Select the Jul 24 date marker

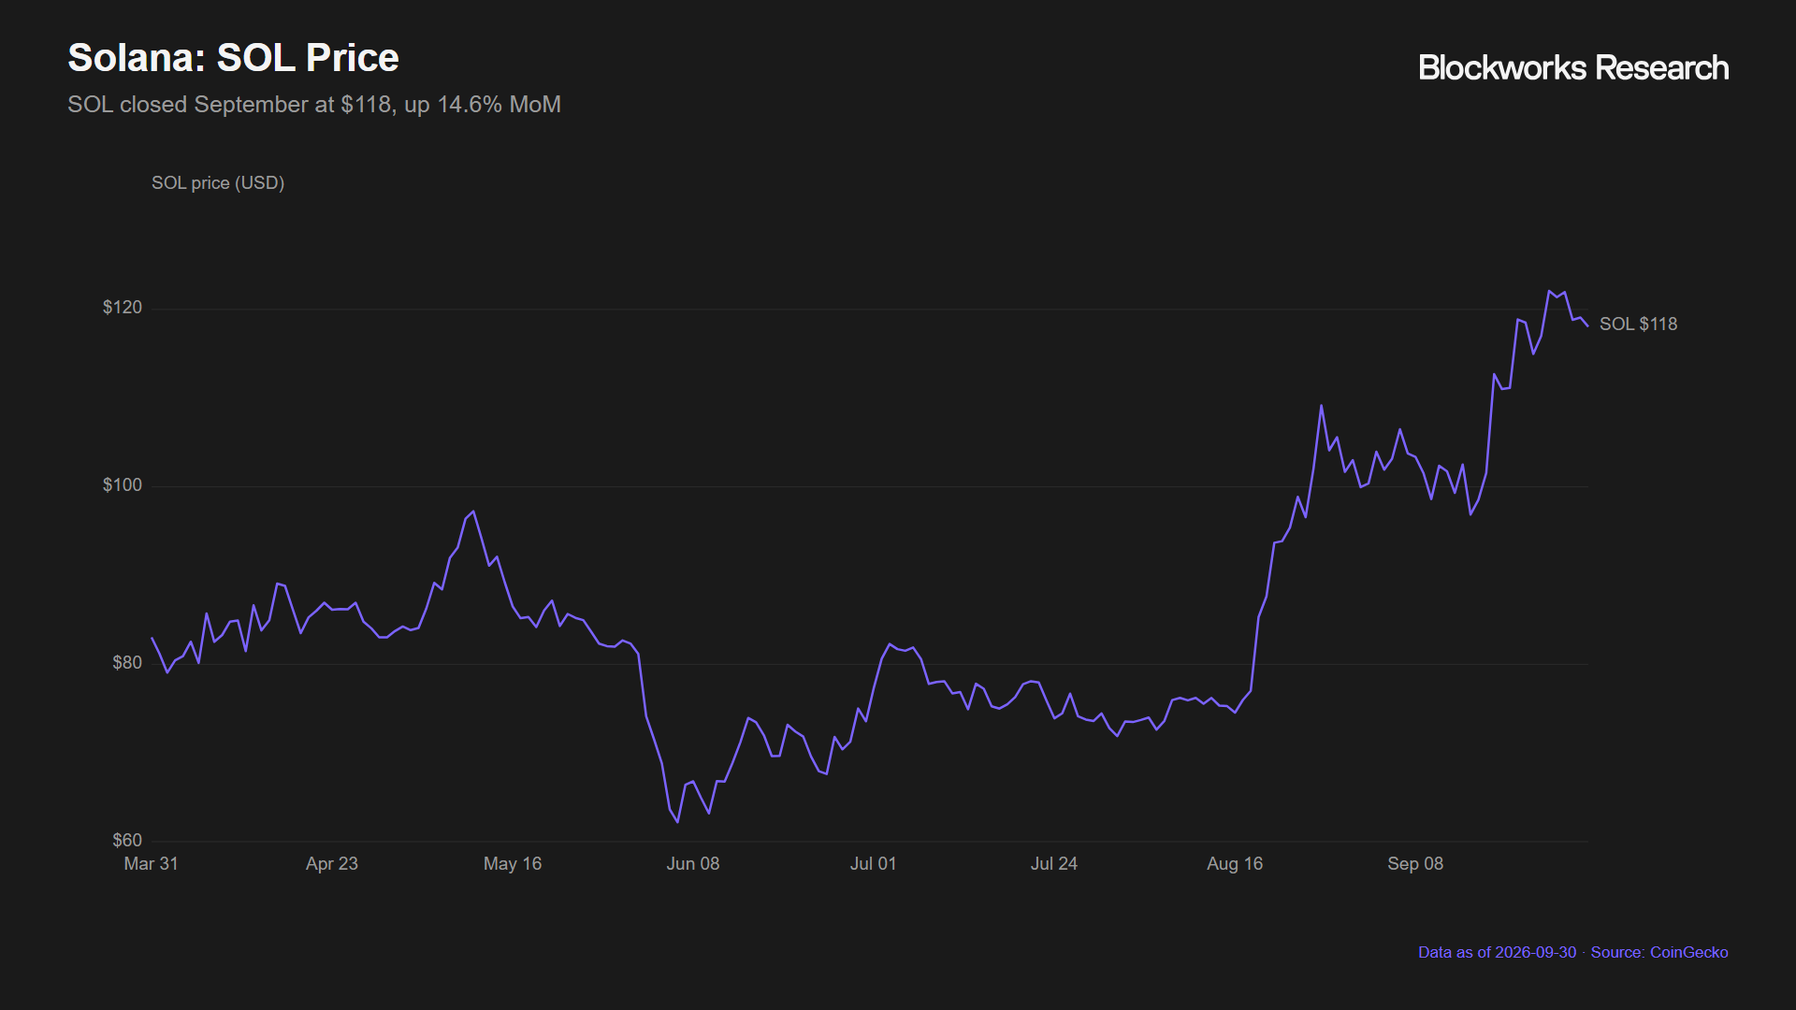tap(1054, 864)
